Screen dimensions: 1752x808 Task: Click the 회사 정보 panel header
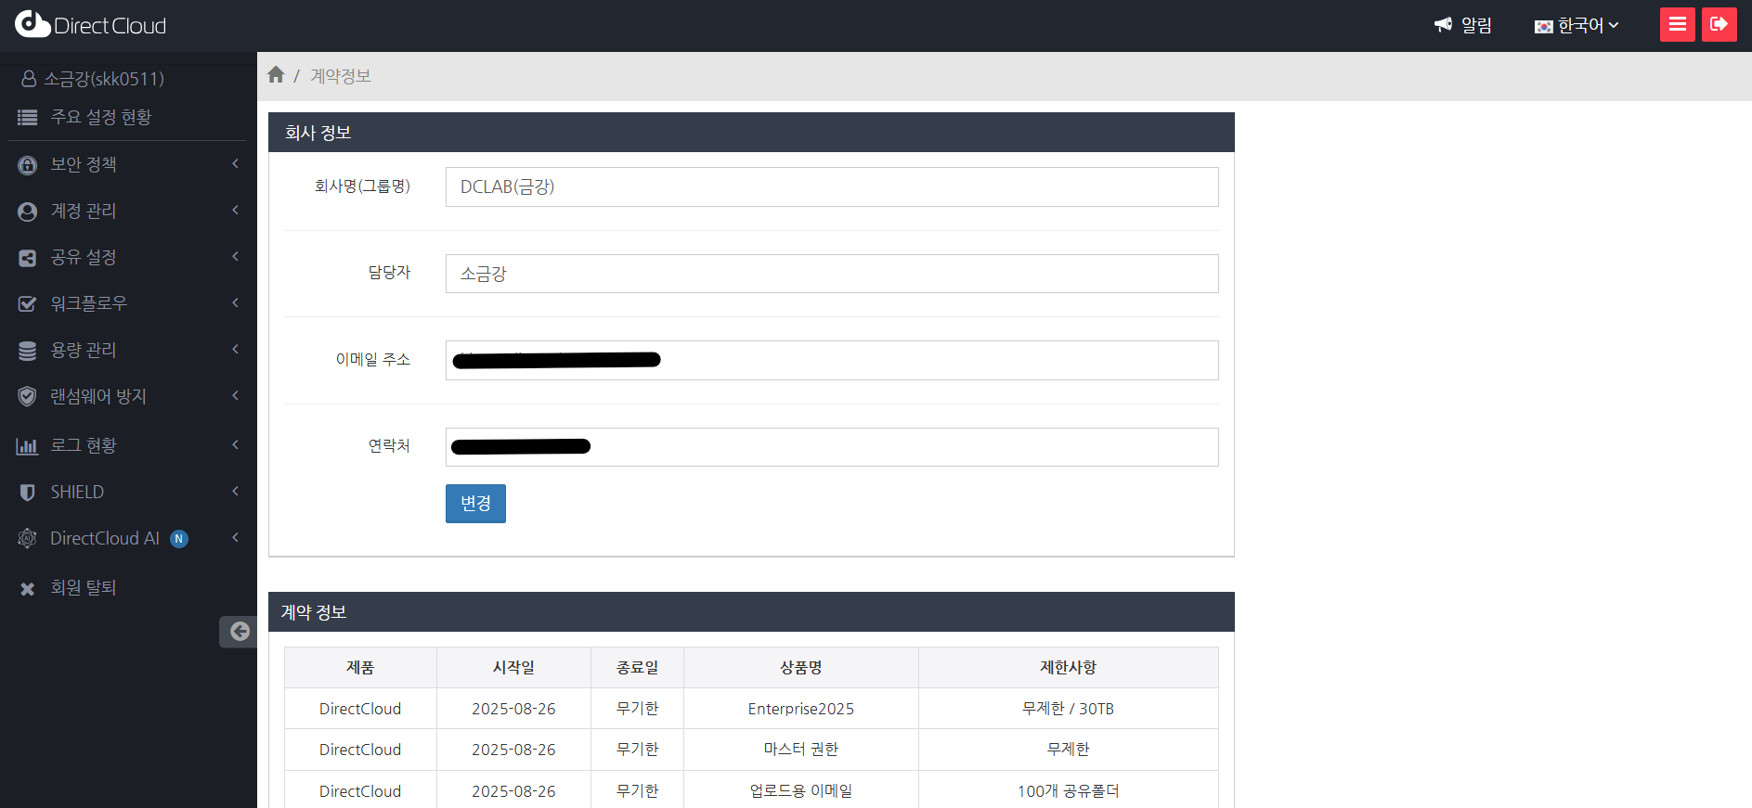751,133
